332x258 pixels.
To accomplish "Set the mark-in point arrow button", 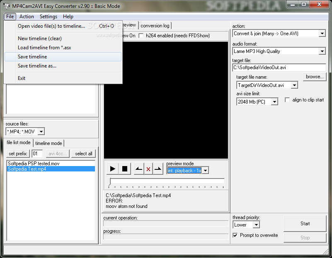I will (139, 169).
